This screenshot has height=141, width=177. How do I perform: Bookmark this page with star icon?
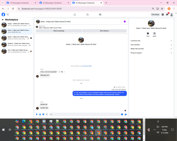[x=162, y=8]
